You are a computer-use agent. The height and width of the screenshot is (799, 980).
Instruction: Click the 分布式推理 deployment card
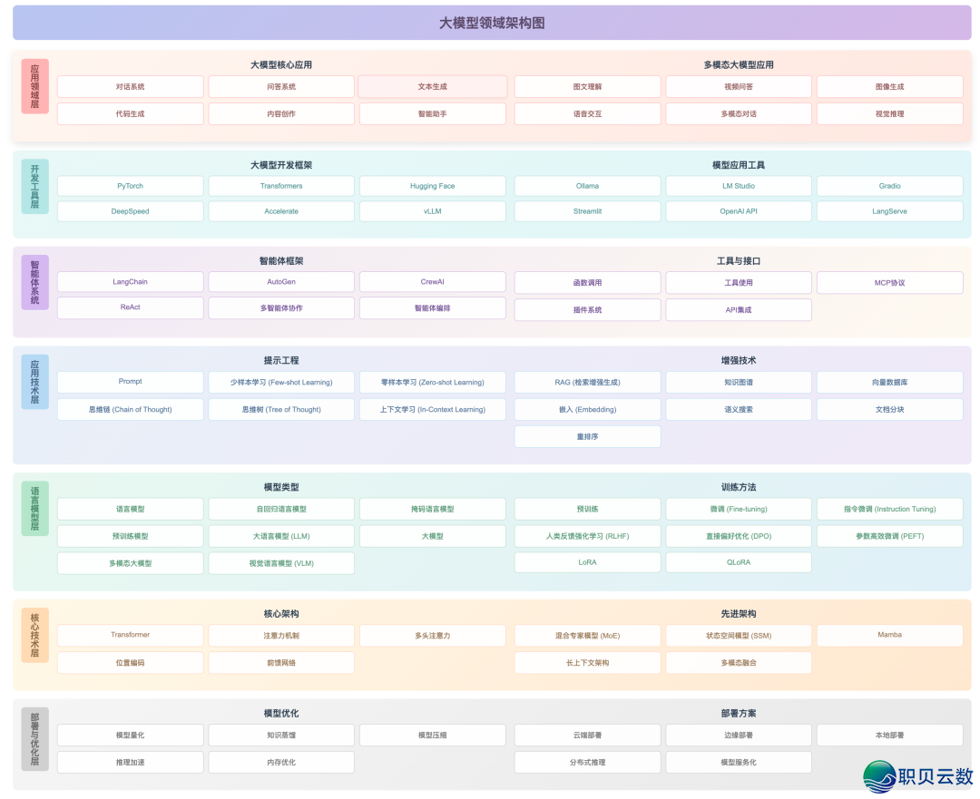click(587, 763)
